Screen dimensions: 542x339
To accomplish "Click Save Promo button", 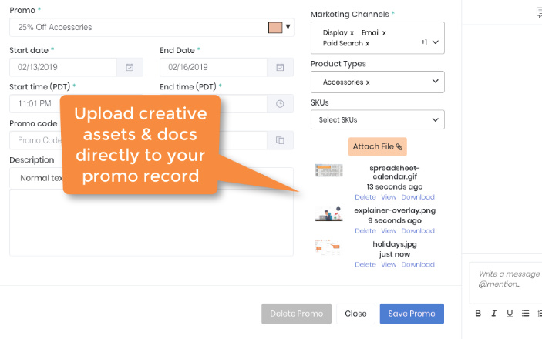I will pos(412,314).
